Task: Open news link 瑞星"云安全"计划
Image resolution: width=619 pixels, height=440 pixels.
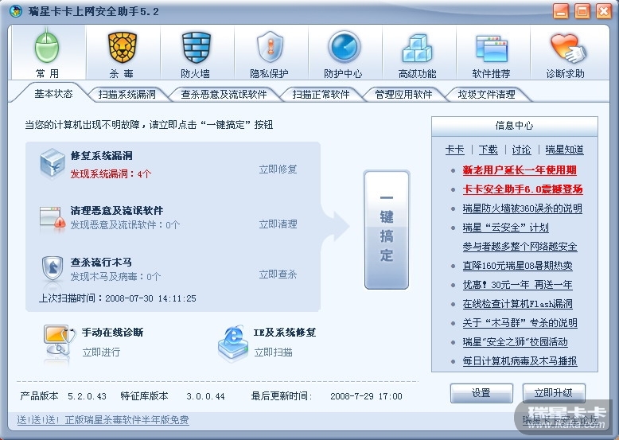Action: point(506,228)
